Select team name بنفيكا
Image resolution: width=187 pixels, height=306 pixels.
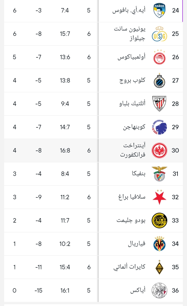tap(138, 174)
